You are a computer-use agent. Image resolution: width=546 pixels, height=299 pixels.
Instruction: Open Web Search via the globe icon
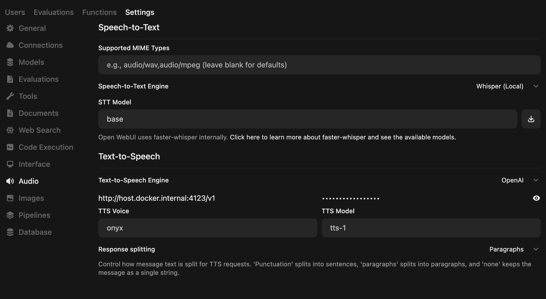(10, 130)
